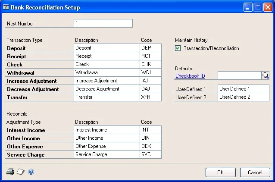This screenshot has height=182, width=275.
Task: Edit the Interest Income description field
Action: click(107, 130)
